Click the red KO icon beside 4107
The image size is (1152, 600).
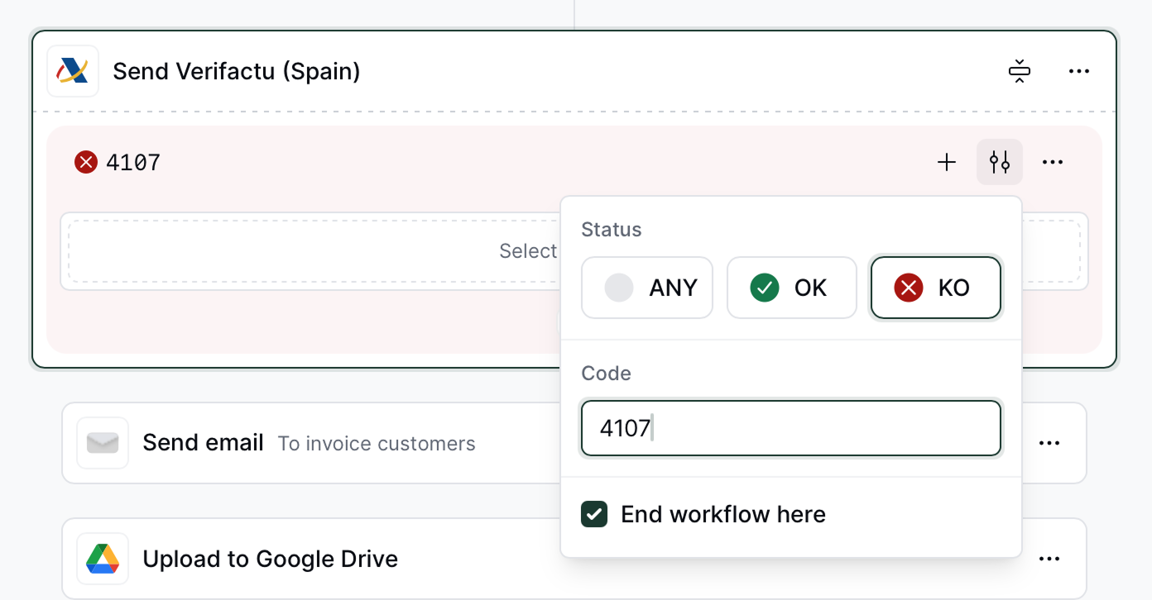(x=86, y=162)
